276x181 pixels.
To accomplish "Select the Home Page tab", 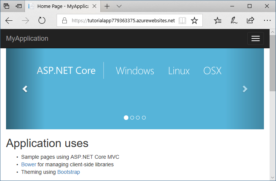I will 60,6.
